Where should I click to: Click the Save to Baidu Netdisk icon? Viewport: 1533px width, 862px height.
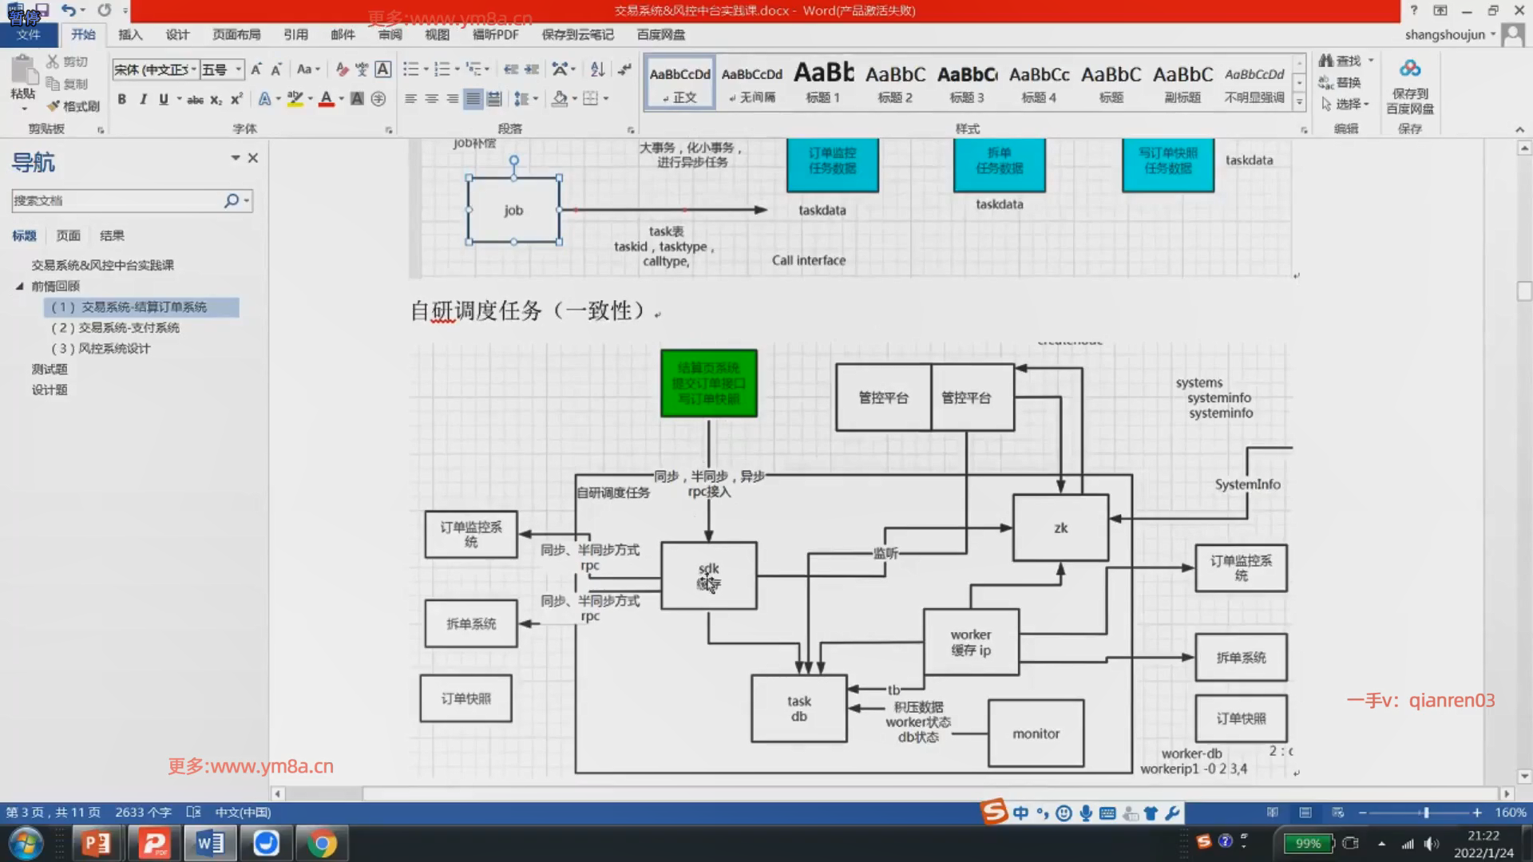coord(1409,69)
